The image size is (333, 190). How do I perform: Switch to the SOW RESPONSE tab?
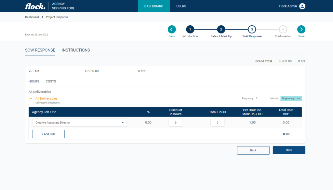click(40, 50)
